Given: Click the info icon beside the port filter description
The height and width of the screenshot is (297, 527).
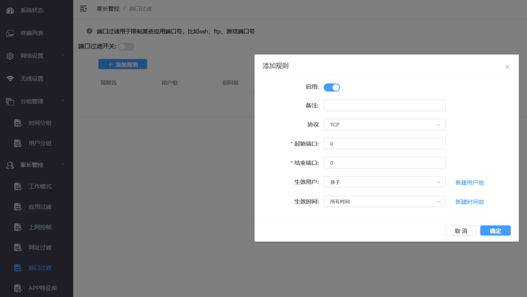Looking at the screenshot, I should (90, 31).
